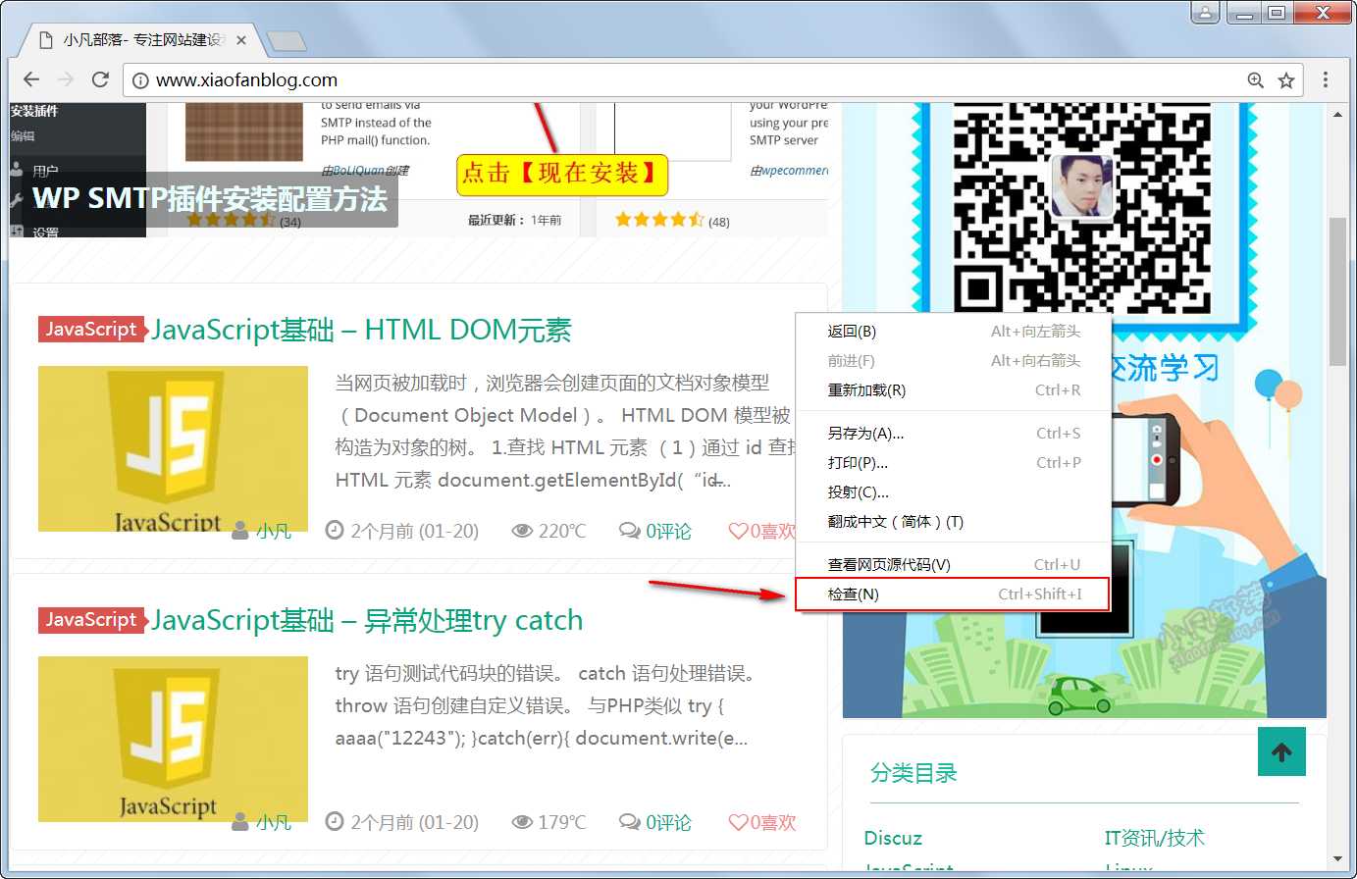Click the Chrome user profile icon
Screen dimensions: 1357x879
pyautogui.click(x=1205, y=13)
